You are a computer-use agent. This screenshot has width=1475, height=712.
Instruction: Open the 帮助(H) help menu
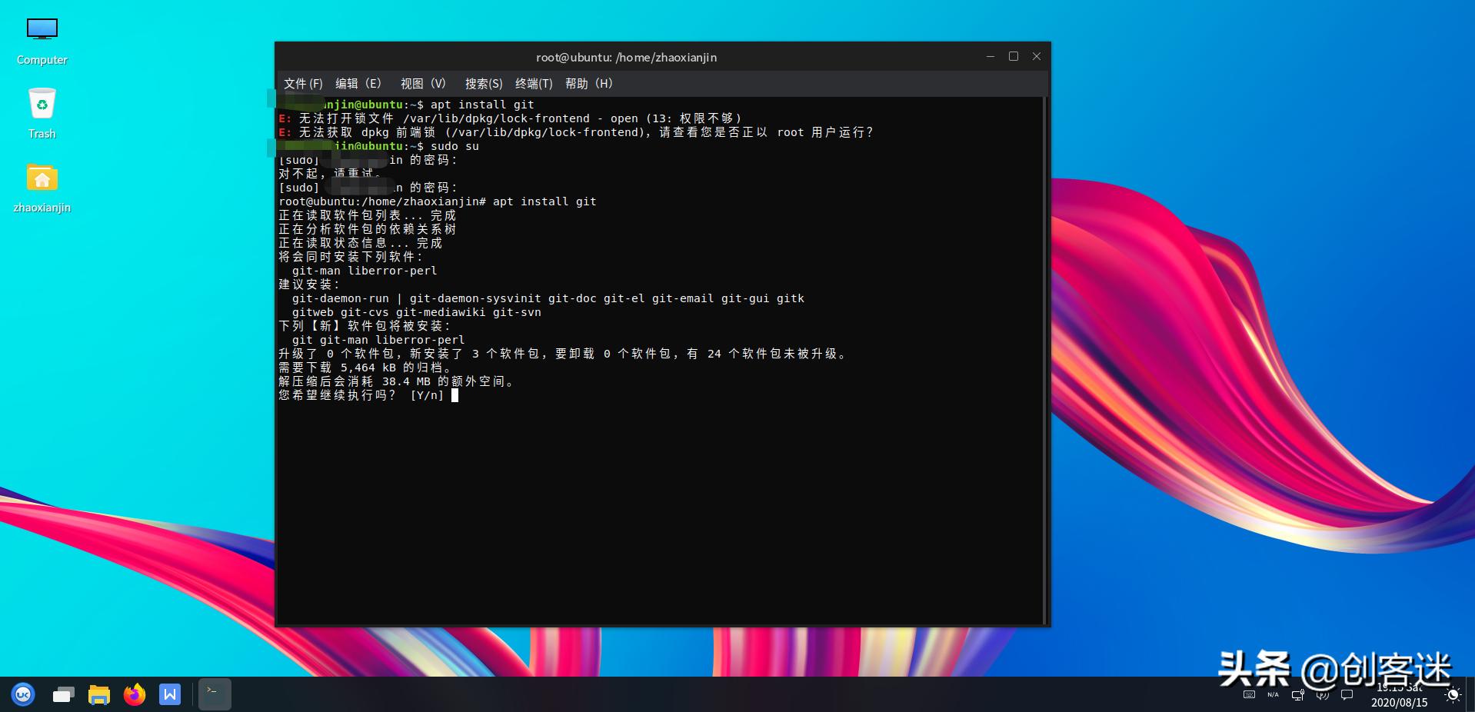tap(588, 84)
